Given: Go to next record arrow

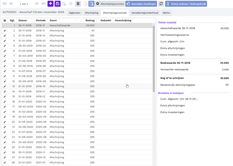Looking at the screenshot, I should (x=37, y=4).
